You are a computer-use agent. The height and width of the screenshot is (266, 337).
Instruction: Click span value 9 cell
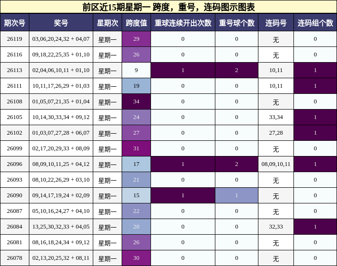[x=136, y=70]
